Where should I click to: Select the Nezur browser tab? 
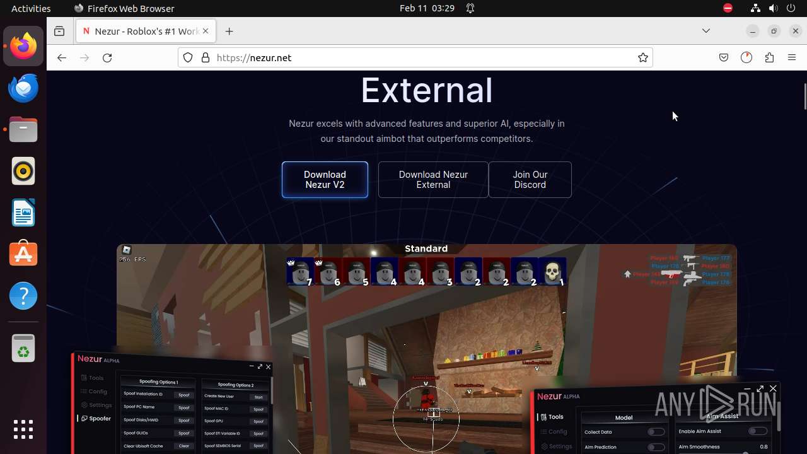pyautogui.click(x=146, y=31)
